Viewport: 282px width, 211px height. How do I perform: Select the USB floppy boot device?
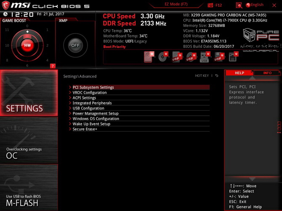(x=219, y=57)
